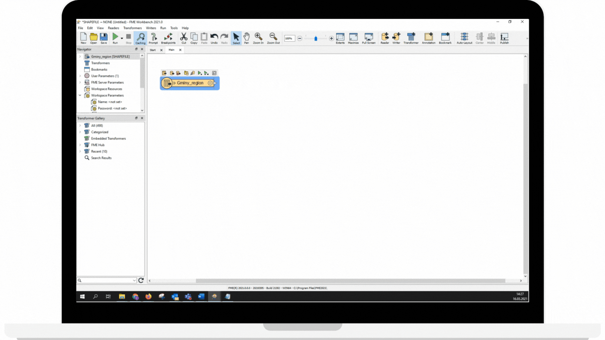Image resolution: width=605 pixels, height=340 pixels.
Task: Open Firefox from the Windows taskbar
Action: [148, 296]
